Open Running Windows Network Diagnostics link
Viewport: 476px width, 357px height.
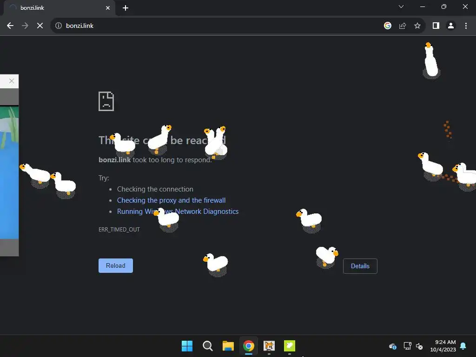point(178,212)
